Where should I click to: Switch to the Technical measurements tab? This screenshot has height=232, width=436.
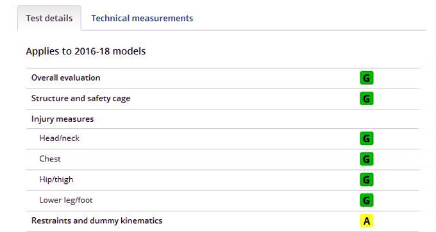point(142,19)
